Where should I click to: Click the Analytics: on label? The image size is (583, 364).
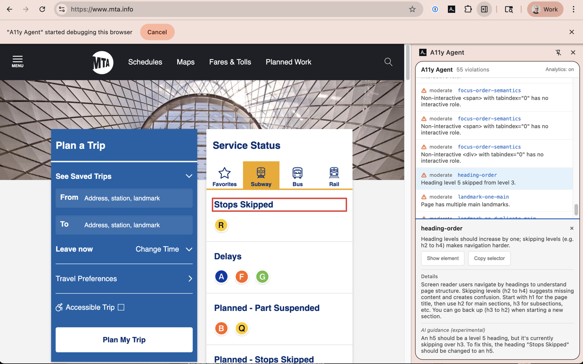[559, 70]
